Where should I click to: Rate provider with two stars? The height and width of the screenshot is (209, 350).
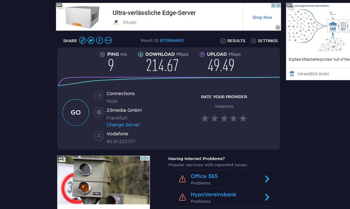(x=214, y=118)
